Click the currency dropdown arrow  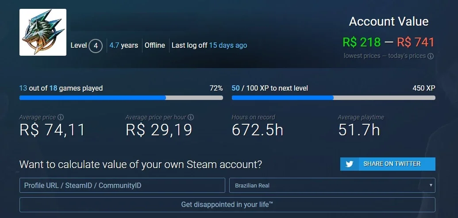click(431, 185)
